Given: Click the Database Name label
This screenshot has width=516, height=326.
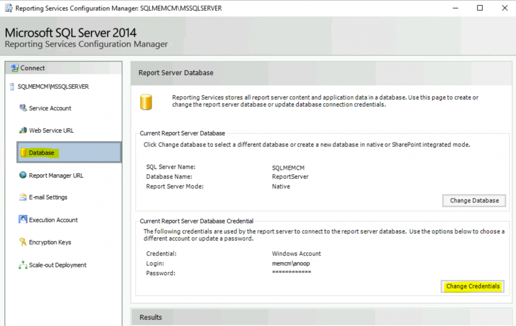Looking at the screenshot, I should tap(169, 177).
